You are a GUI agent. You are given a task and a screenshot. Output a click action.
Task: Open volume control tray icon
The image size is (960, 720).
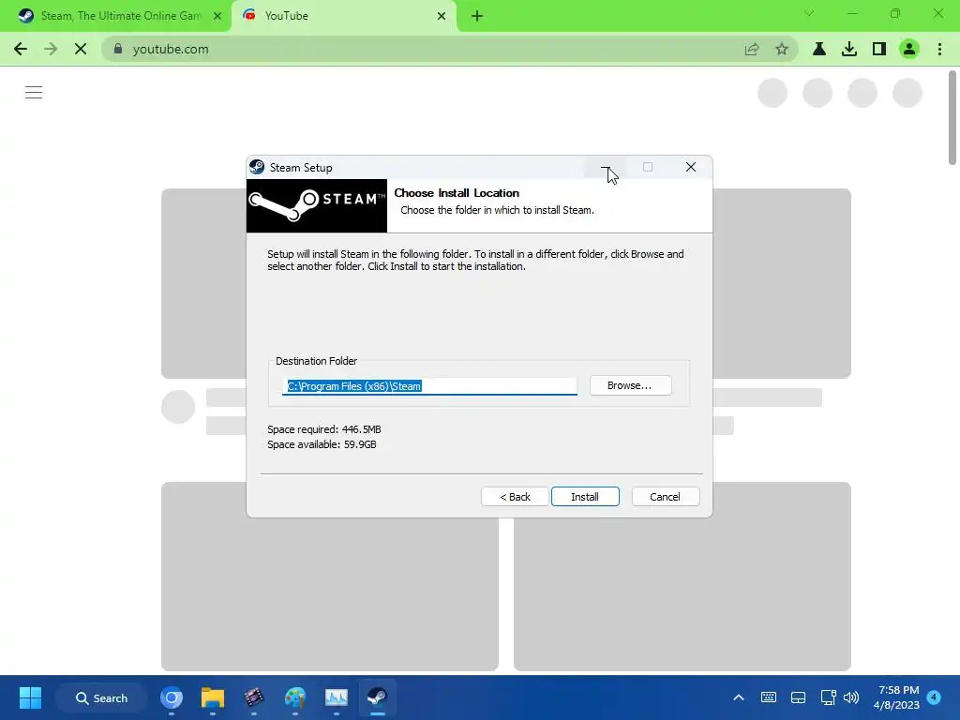tap(851, 697)
